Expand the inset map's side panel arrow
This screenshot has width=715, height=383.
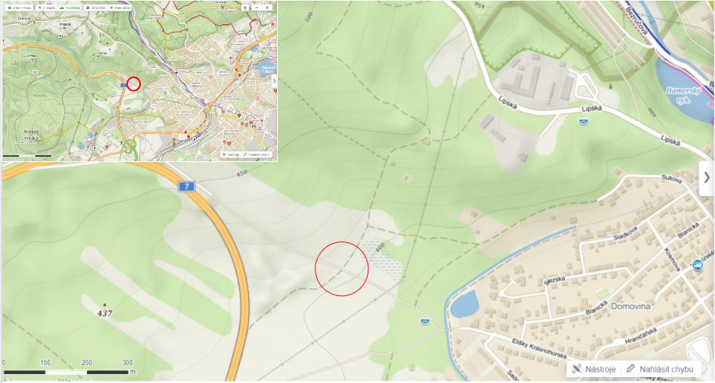coord(274,82)
